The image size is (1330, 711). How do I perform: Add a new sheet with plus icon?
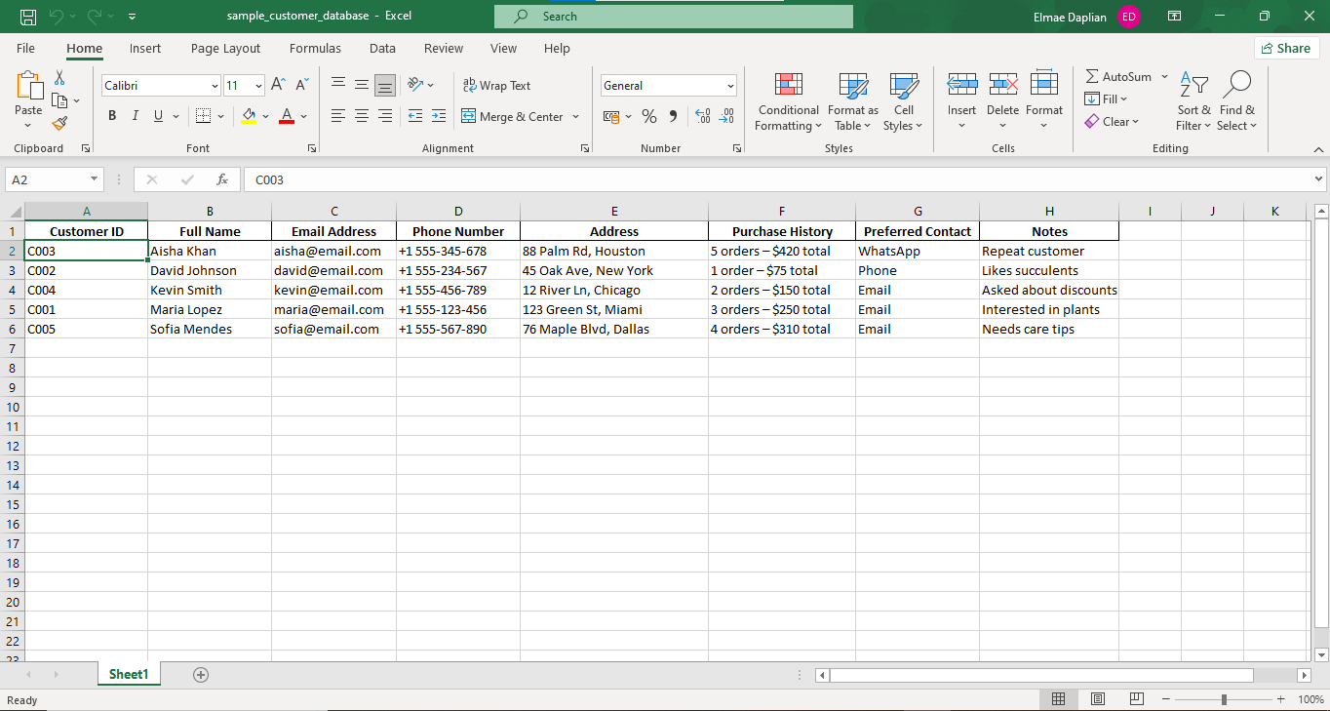tap(201, 674)
